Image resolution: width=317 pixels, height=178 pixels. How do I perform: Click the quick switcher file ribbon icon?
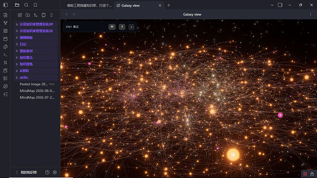(x=6, y=15)
